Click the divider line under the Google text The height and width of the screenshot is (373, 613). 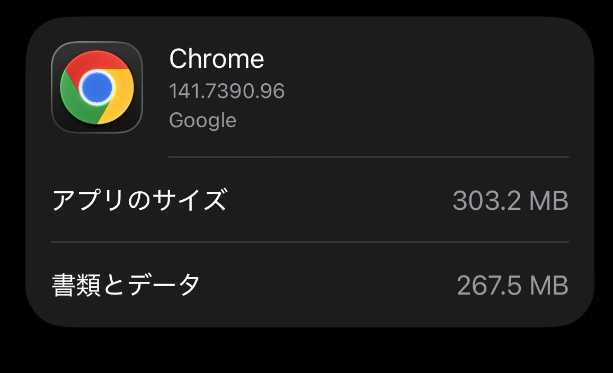(368, 157)
